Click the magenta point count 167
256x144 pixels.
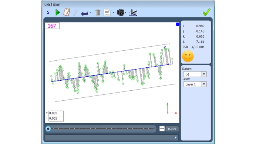click(x=52, y=26)
